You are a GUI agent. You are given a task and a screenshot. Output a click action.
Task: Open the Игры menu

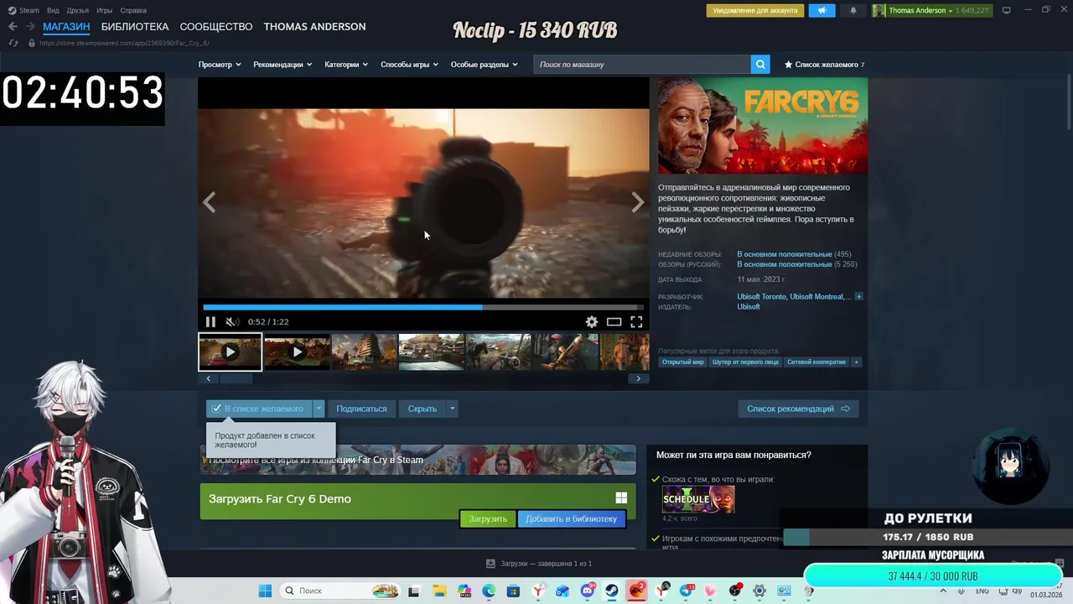point(105,11)
